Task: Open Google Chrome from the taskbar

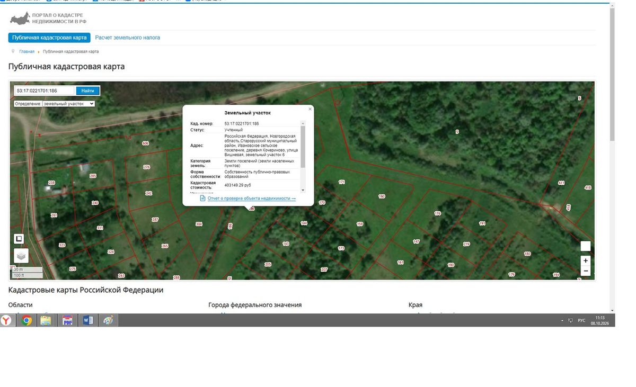Action: pyautogui.click(x=26, y=320)
